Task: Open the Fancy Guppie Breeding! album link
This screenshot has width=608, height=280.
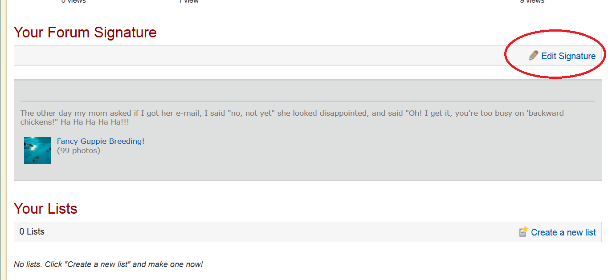Action: [101, 141]
